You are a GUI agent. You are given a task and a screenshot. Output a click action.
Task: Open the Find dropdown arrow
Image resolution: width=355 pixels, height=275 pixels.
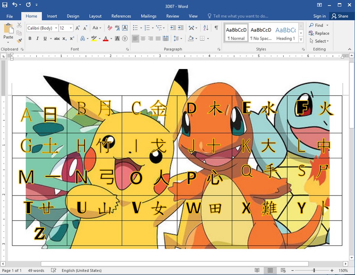click(328, 25)
